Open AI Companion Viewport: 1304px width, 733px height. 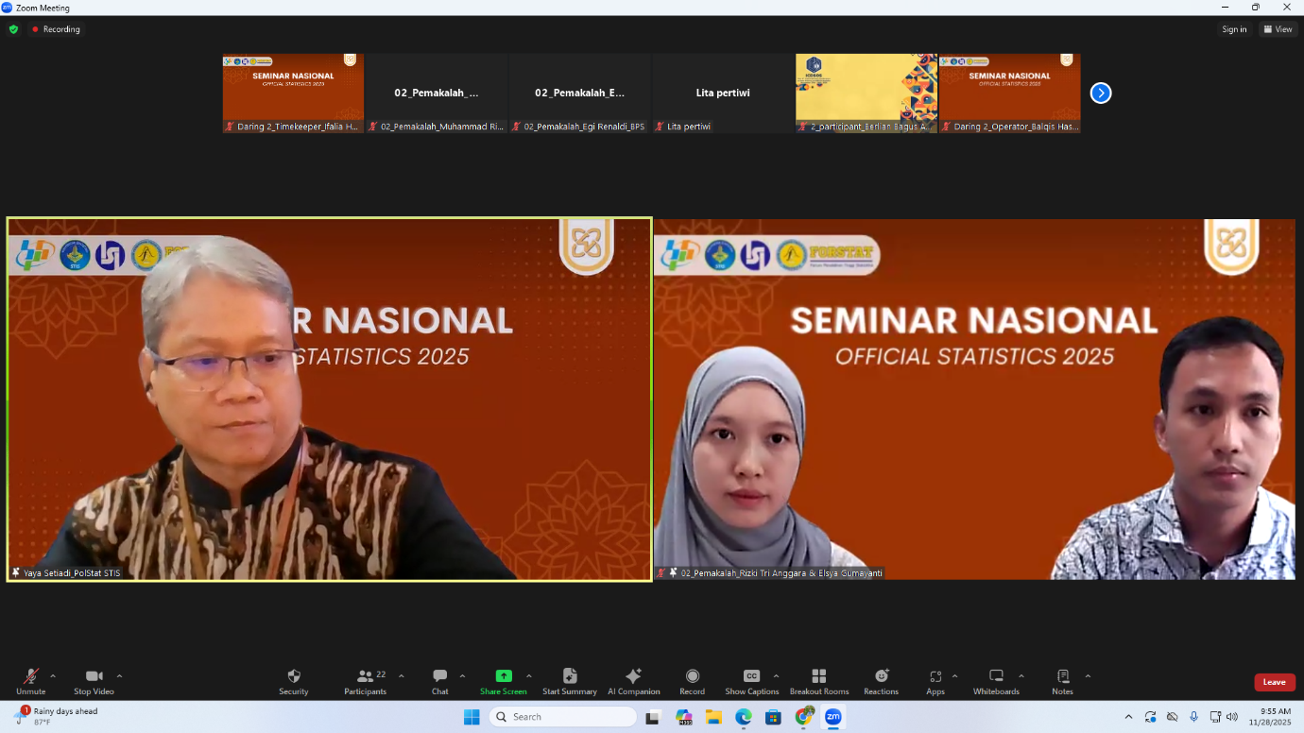tap(633, 680)
